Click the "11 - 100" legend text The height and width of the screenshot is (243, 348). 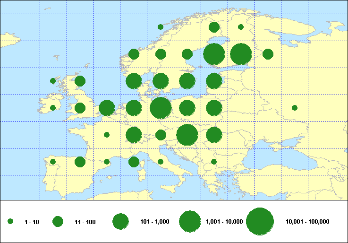[85, 222]
